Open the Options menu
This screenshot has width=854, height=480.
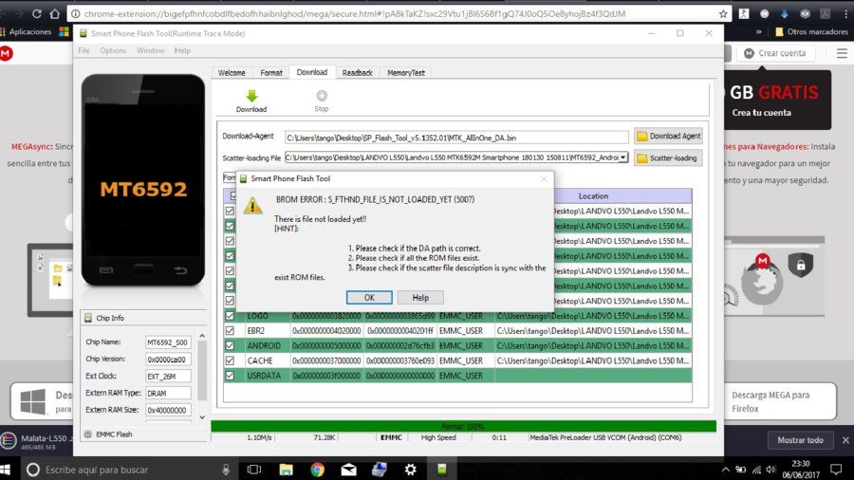pos(113,50)
